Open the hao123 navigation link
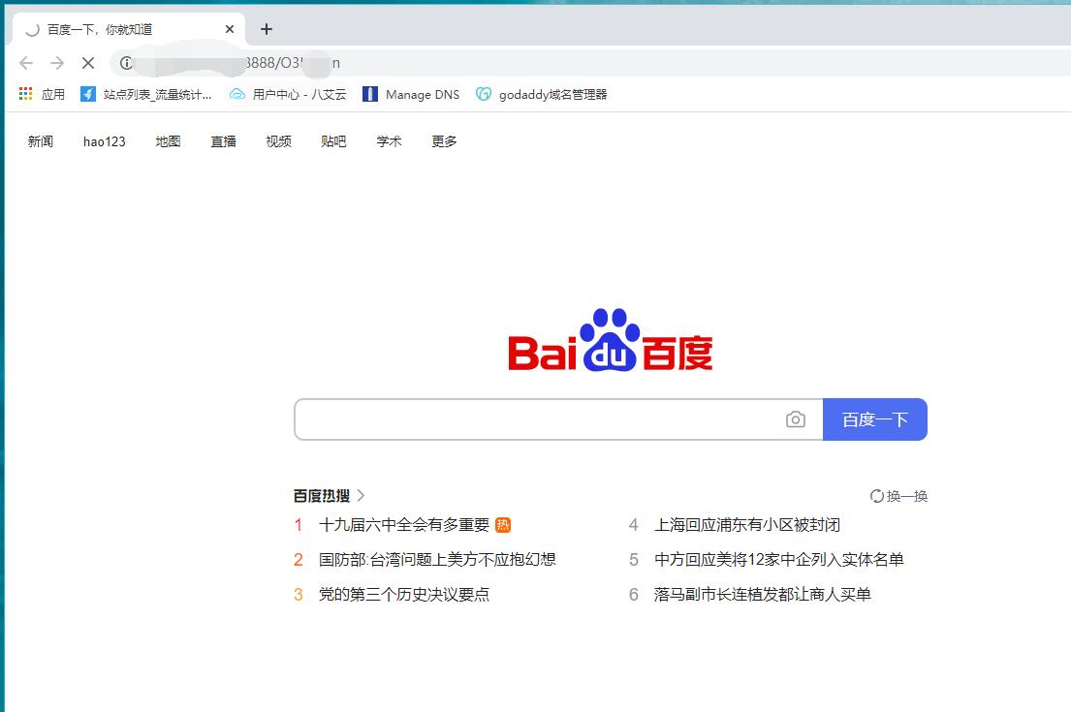Viewport: 1071px width, 712px height. (105, 141)
